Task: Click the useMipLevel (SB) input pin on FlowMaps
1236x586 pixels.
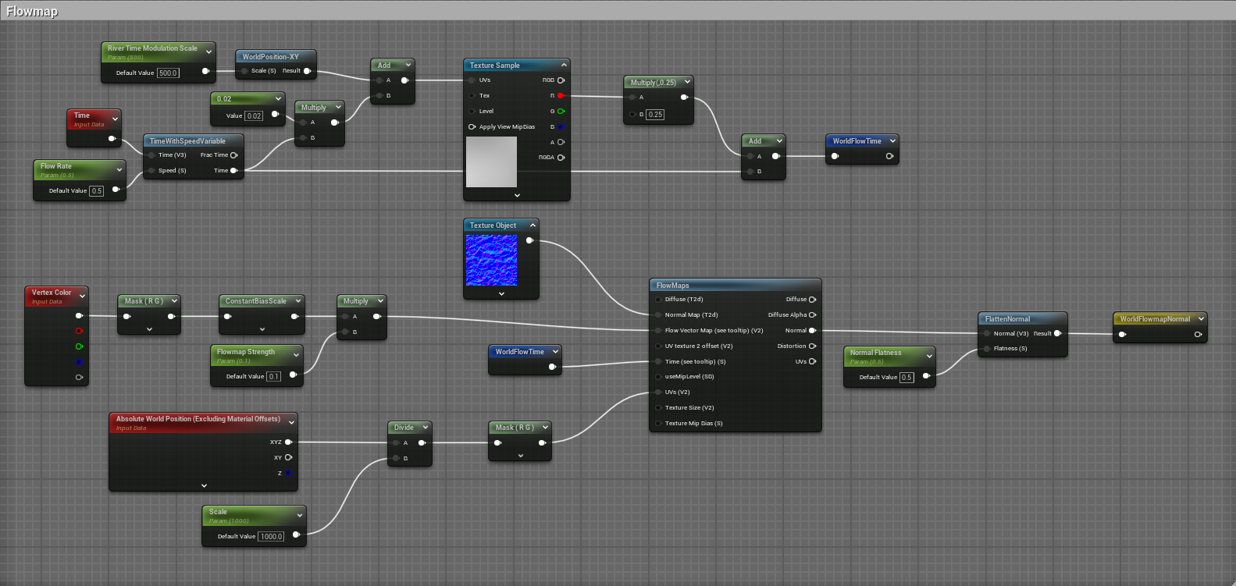Action: [x=658, y=377]
